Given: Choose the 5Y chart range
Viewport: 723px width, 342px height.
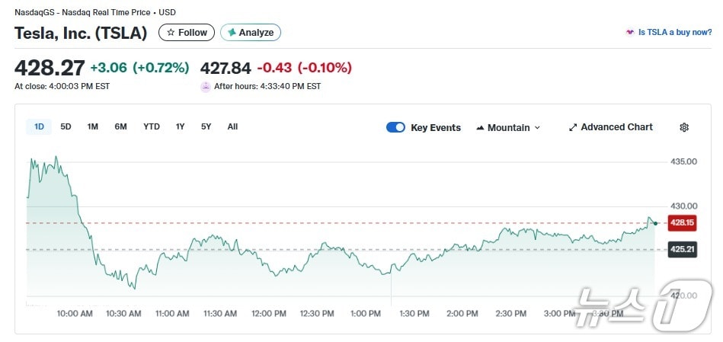Looking at the screenshot, I should (206, 126).
